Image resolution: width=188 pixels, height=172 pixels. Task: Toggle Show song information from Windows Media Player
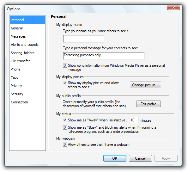coord(65,66)
